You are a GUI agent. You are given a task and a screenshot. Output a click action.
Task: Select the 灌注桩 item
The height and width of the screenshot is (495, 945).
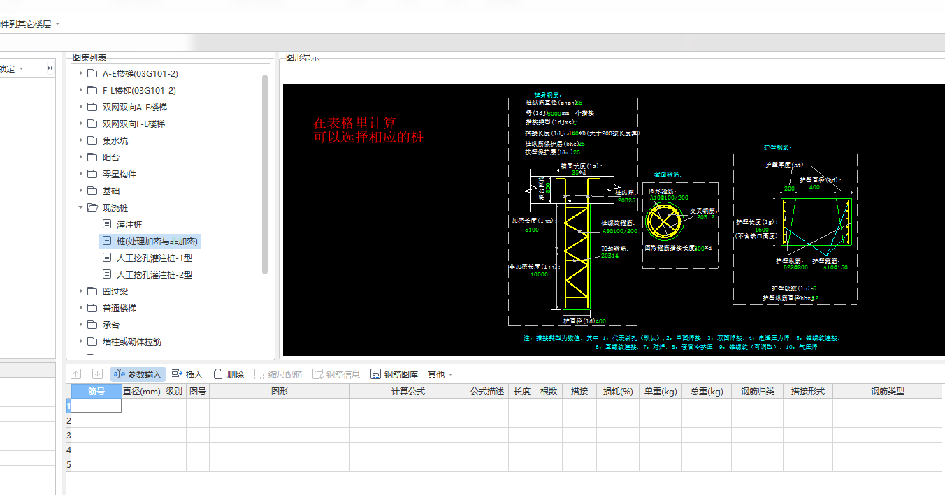tap(129, 224)
